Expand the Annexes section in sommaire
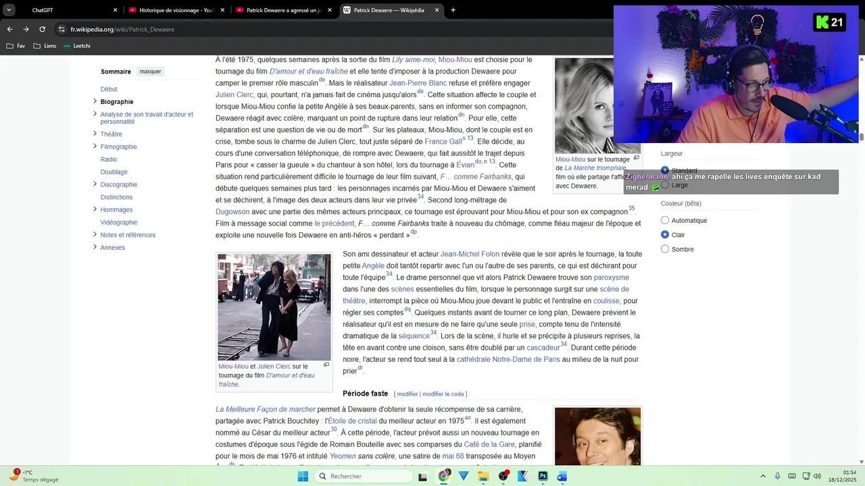 tap(95, 247)
